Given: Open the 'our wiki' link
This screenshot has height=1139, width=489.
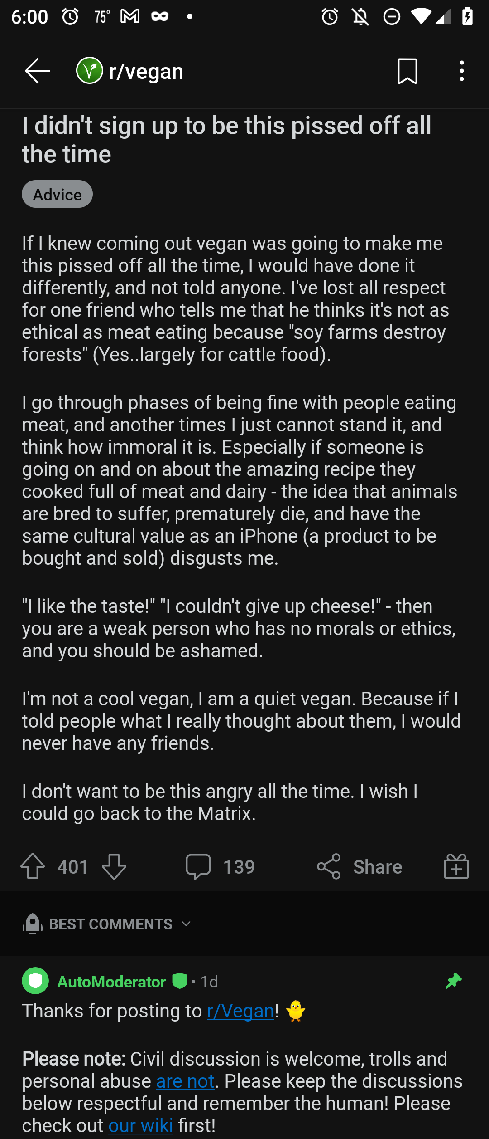Looking at the screenshot, I should pyautogui.click(x=141, y=1125).
